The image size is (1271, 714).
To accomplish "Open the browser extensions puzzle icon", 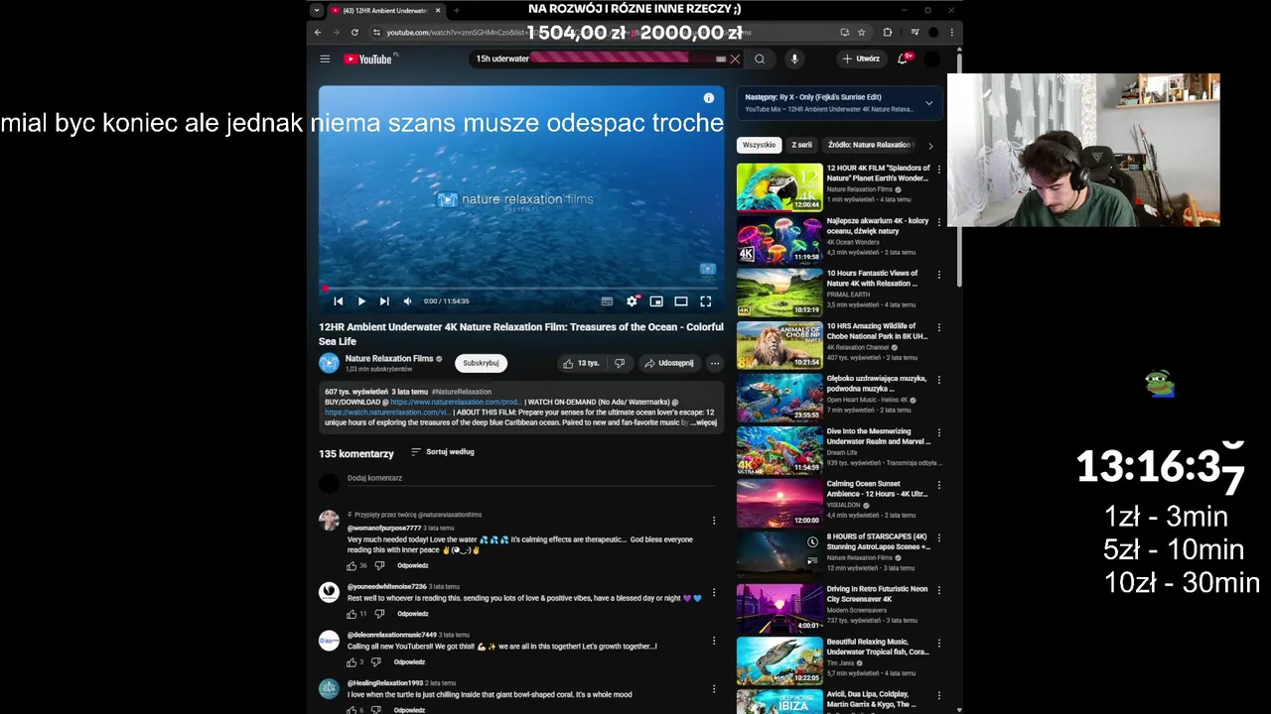I will coord(888,32).
